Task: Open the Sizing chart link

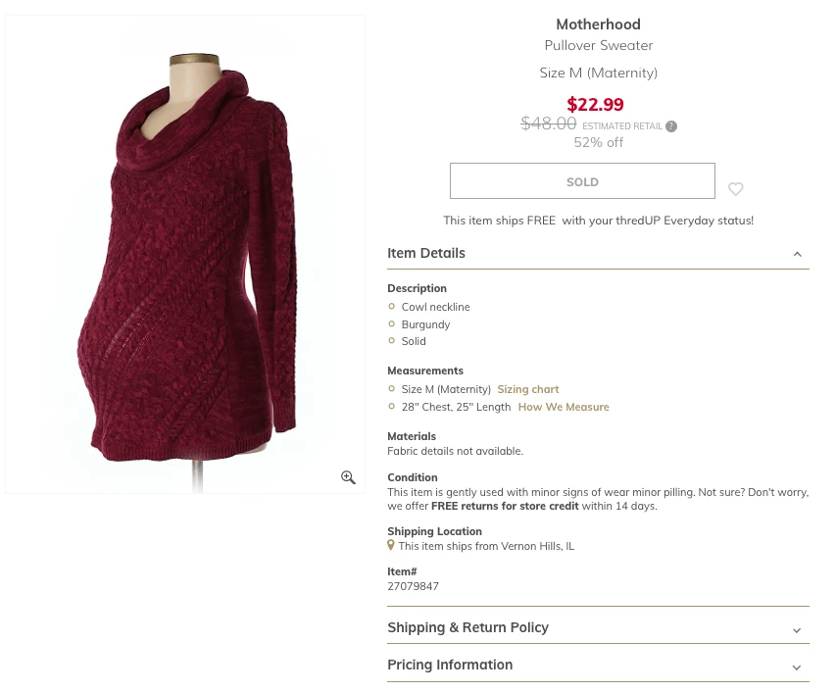Action: (x=528, y=389)
